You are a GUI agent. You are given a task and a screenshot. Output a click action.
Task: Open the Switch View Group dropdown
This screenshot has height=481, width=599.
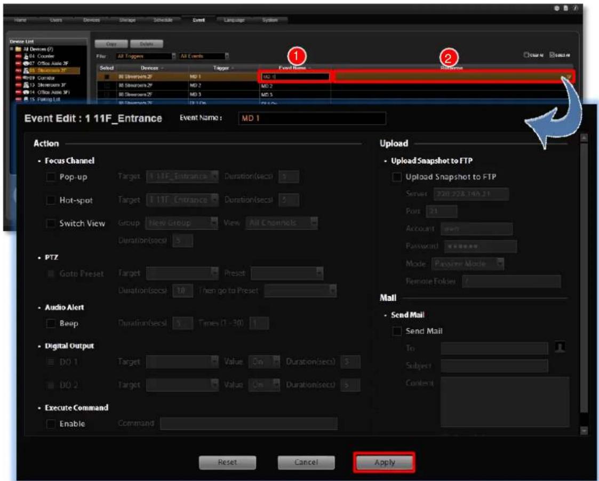coord(181,223)
